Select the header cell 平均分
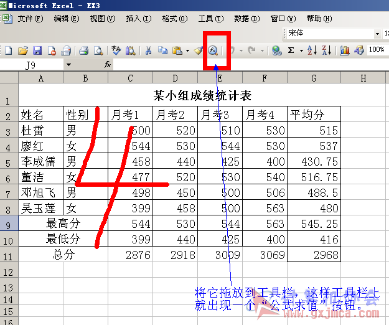The height and width of the screenshot is (325, 389). click(x=314, y=115)
